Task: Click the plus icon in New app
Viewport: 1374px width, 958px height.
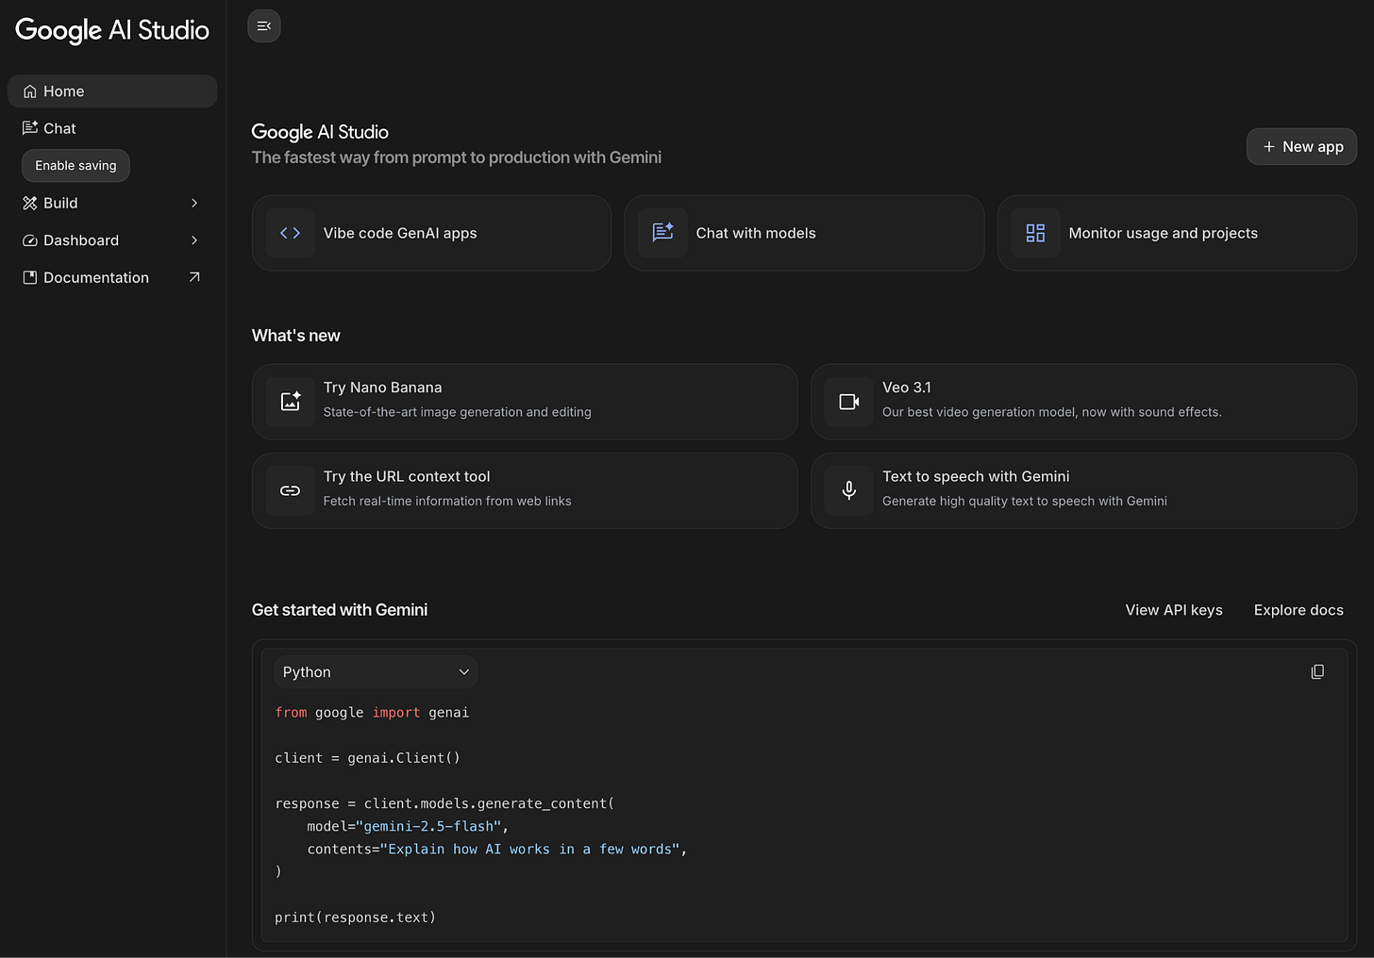Action: click(x=1269, y=146)
